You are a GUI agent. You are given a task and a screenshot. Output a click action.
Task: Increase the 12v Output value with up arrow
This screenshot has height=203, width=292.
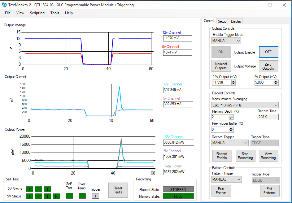tap(233, 81)
